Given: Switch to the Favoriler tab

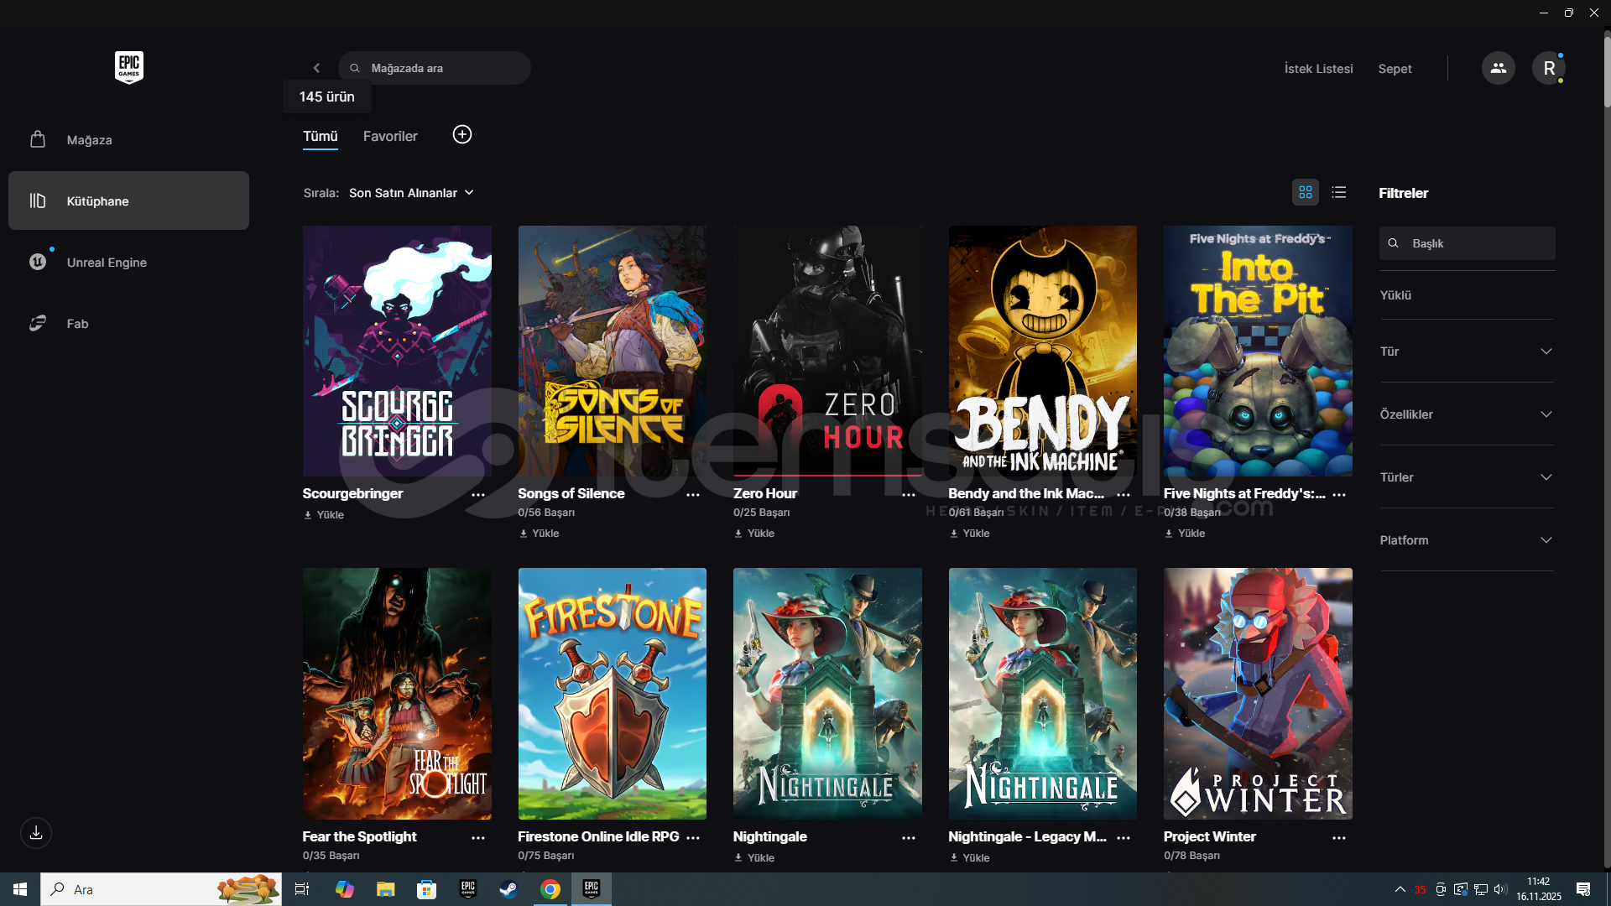Looking at the screenshot, I should click(x=390, y=136).
